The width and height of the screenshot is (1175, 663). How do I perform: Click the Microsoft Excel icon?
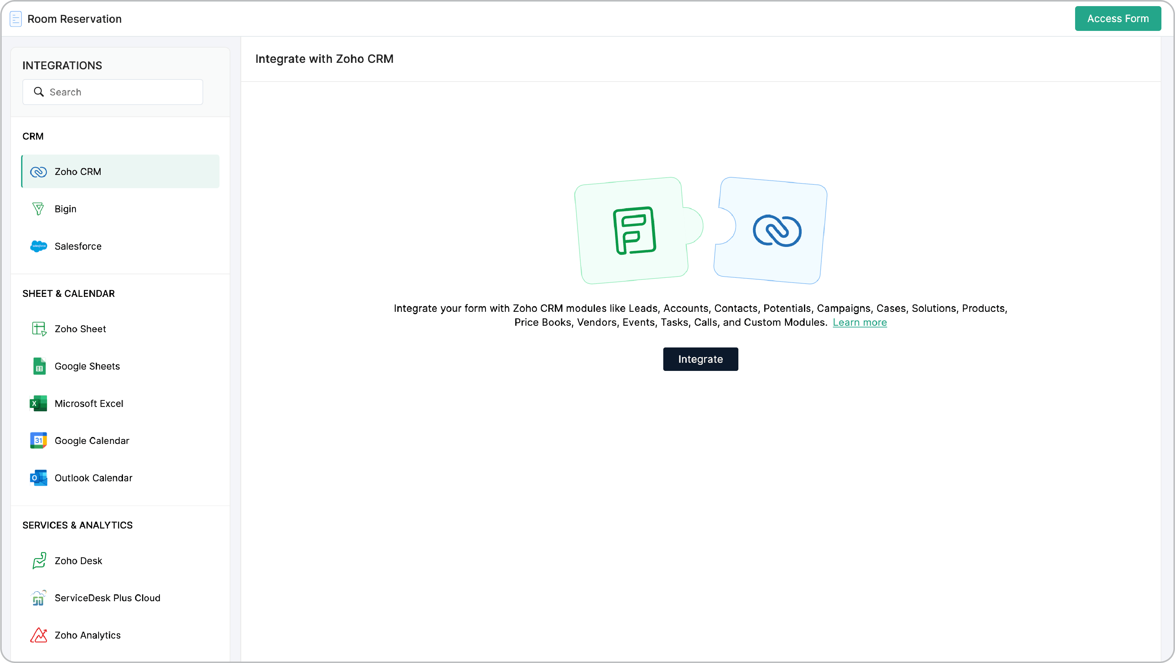pyautogui.click(x=38, y=404)
